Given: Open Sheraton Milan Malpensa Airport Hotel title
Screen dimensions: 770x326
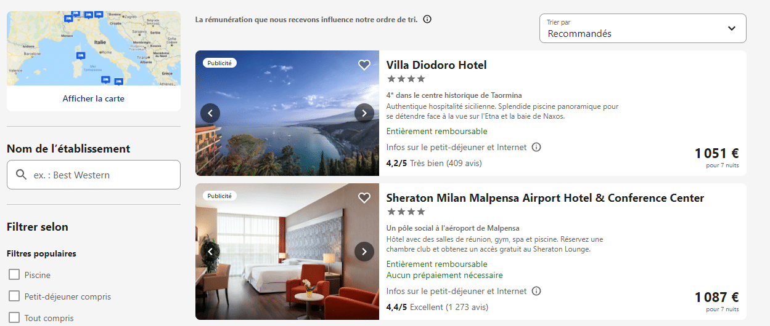Looking at the screenshot, I should 545,198.
